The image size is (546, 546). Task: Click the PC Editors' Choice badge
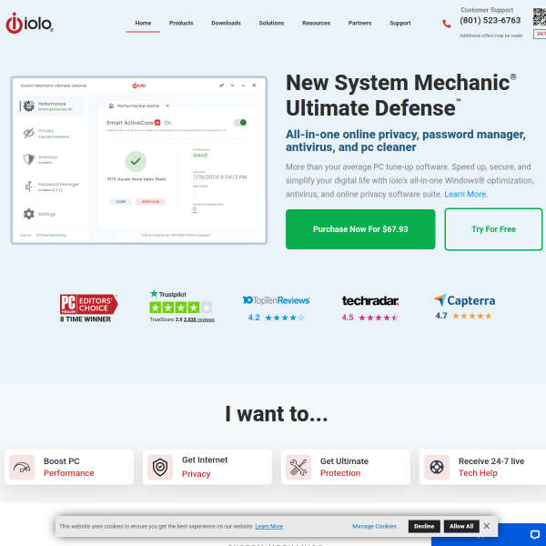point(89,304)
